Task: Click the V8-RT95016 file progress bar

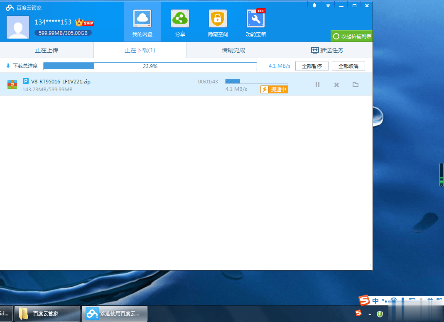Action: [257, 81]
